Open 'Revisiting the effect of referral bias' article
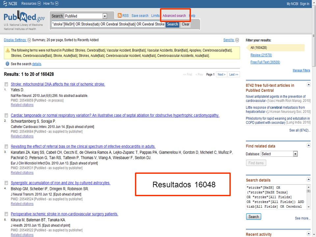This screenshot has height=237, width=316. point(83,146)
